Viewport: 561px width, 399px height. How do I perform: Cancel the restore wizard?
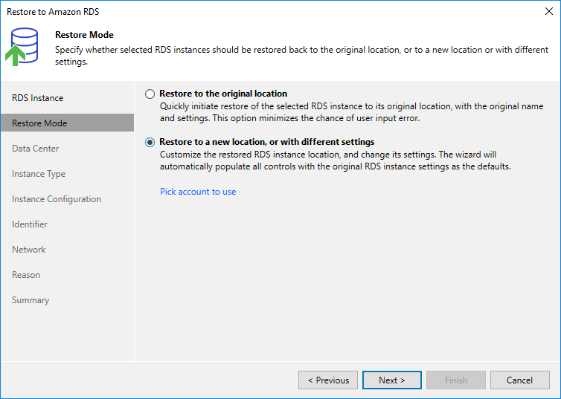(x=519, y=380)
